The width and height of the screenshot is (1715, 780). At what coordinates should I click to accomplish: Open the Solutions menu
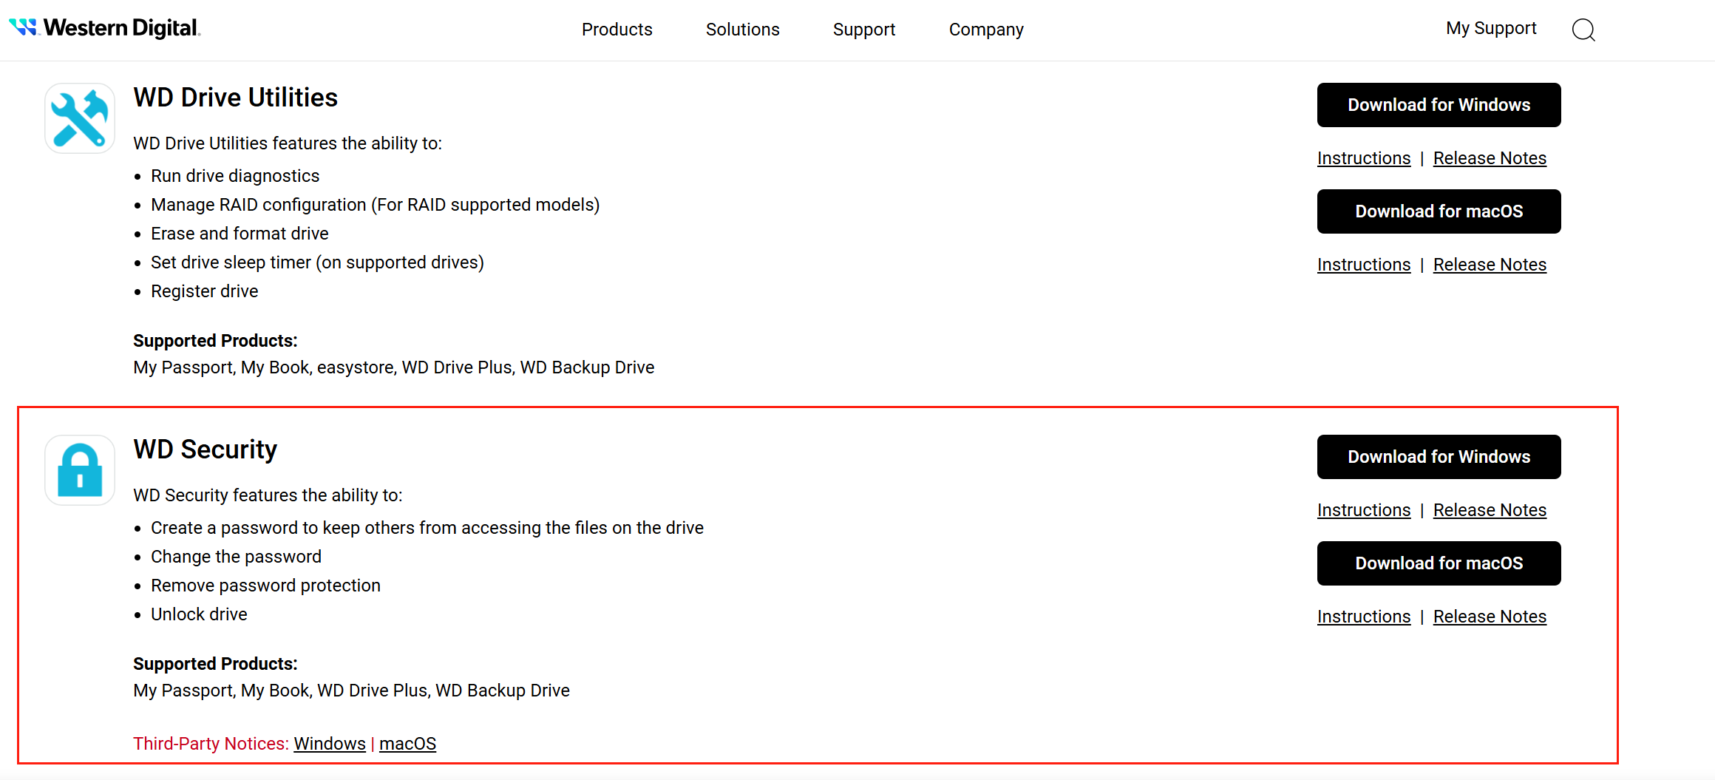coord(742,30)
